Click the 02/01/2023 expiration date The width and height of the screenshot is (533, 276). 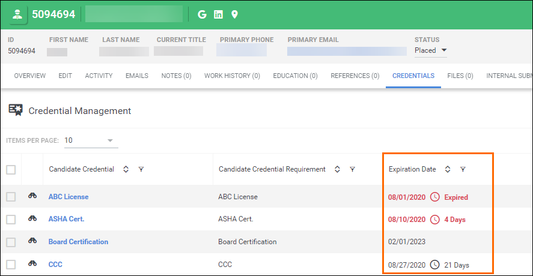(407, 242)
